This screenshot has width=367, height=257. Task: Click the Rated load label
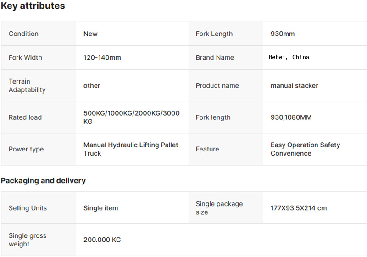pyautogui.click(x=25, y=117)
